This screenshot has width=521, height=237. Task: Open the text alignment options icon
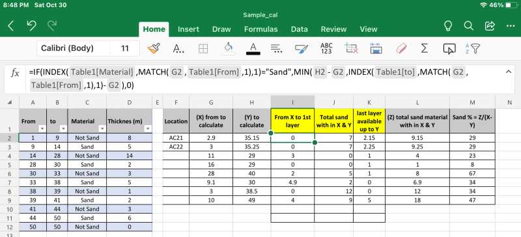click(276, 49)
